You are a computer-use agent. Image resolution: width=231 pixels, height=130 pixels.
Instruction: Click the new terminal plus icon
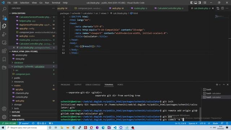(217, 84)
